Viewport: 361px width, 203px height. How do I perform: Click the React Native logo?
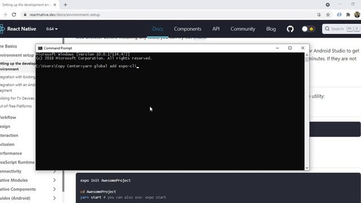coord(18,29)
